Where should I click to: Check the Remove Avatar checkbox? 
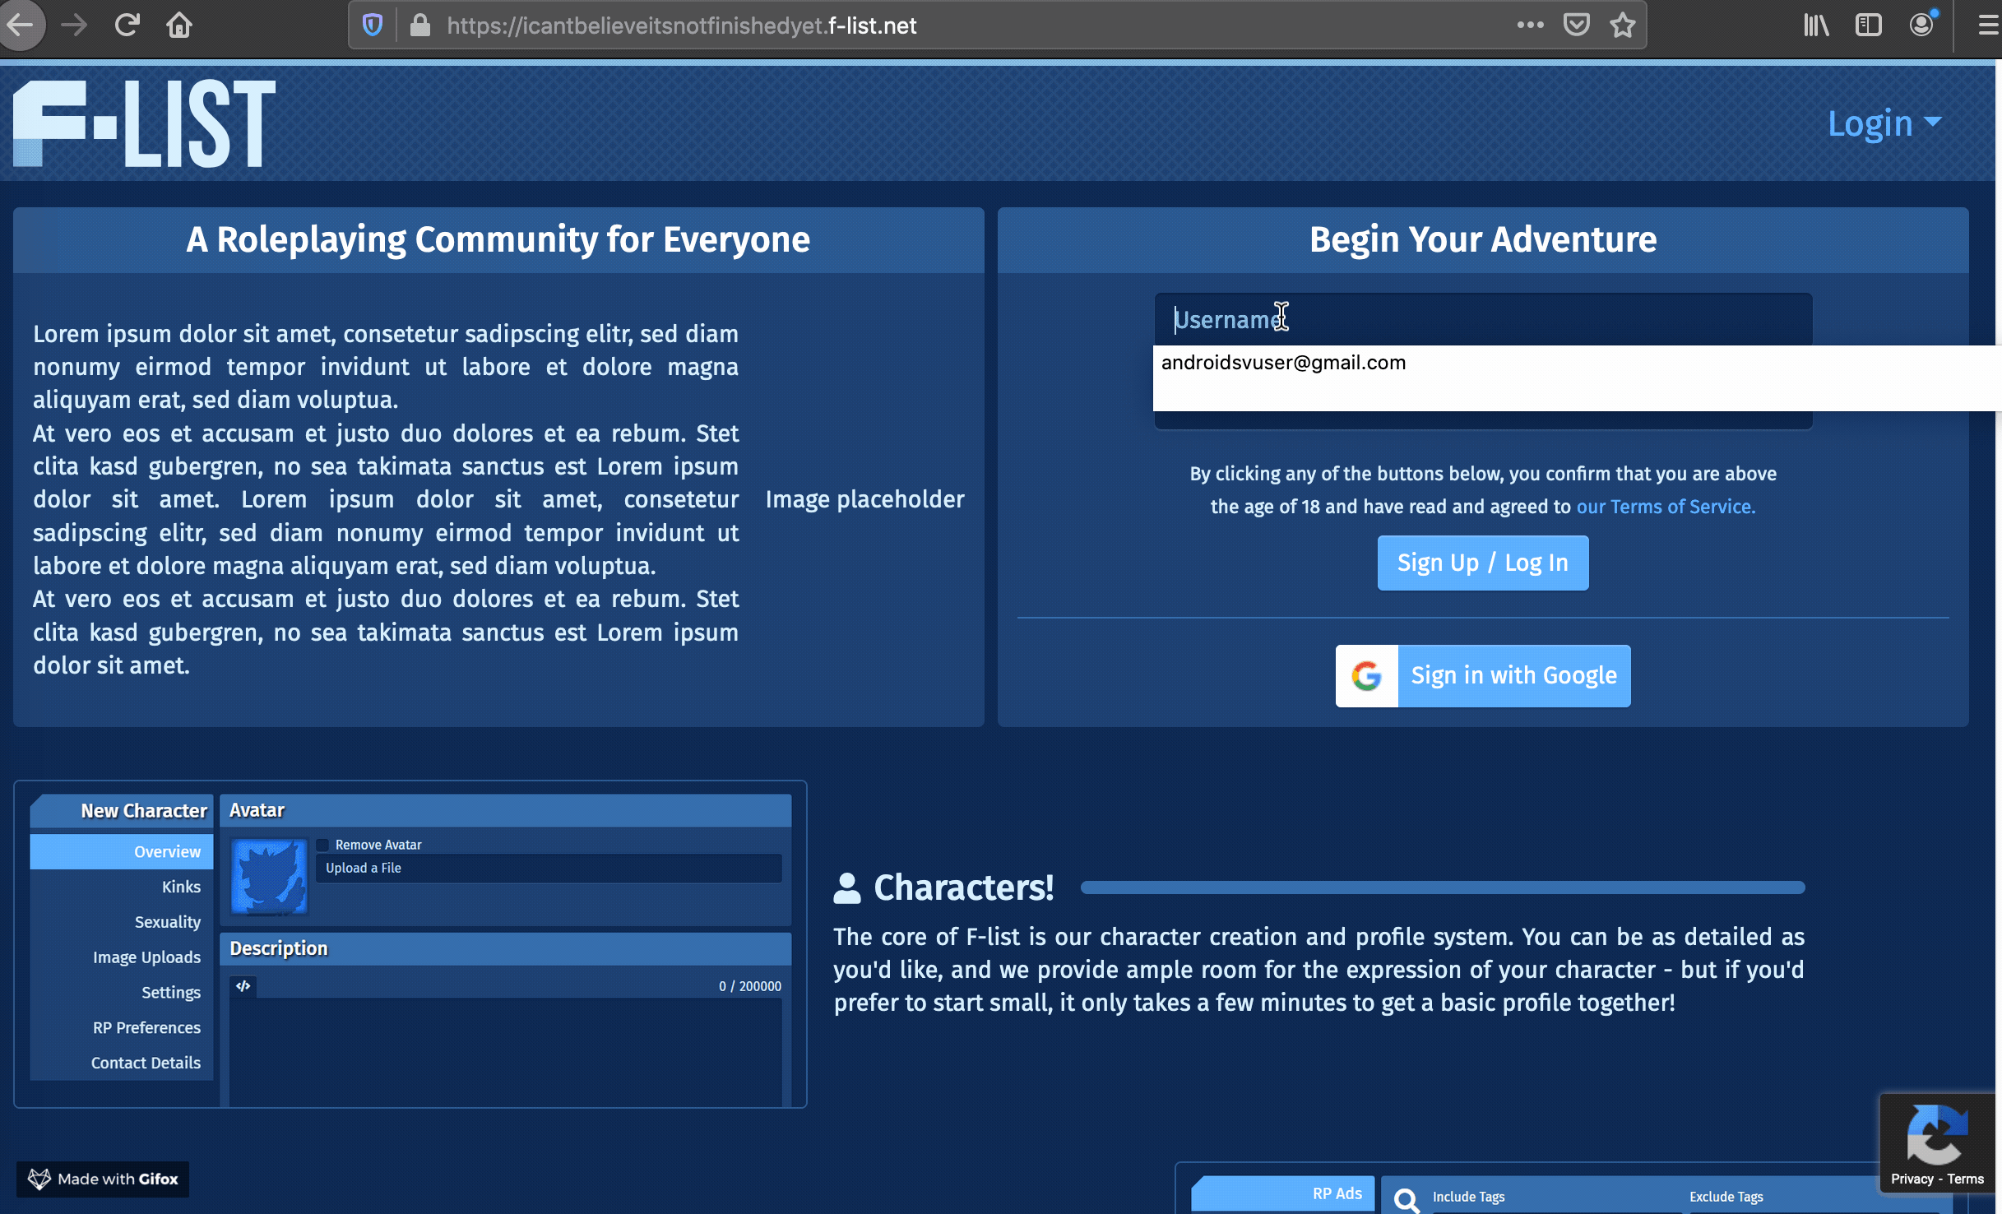[x=323, y=845]
